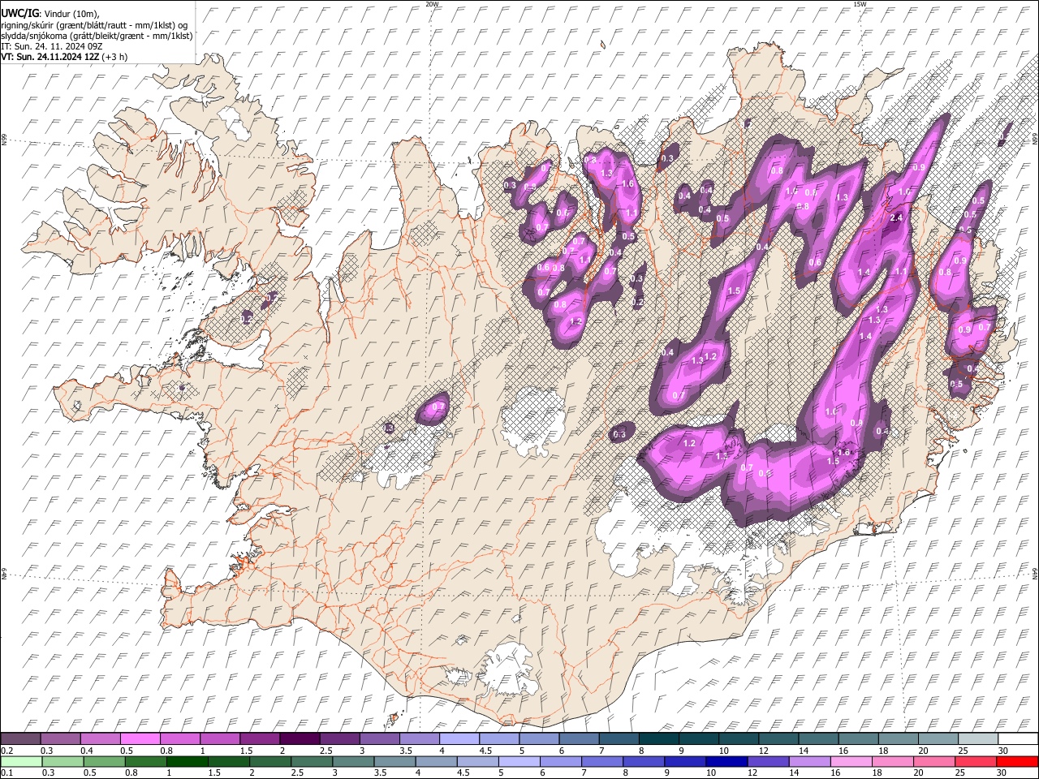Pick the upper-row swatch for 3–3.5 mm
The height and width of the screenshot is (779, 1039).
tap(379, 739)
